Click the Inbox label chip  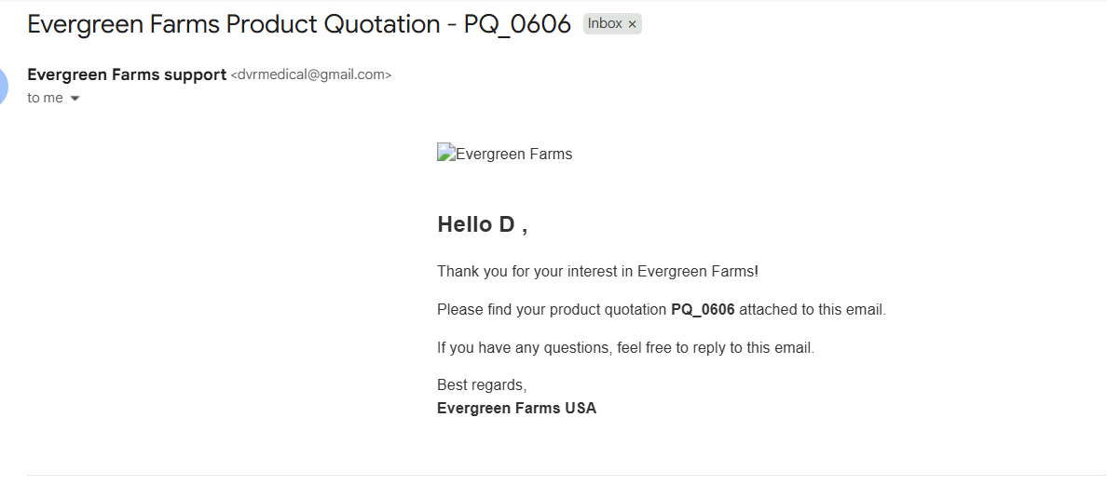[605, 24]
